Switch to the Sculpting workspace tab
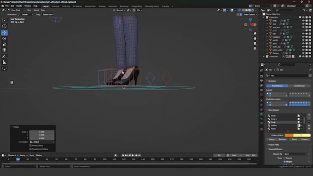Screen dimensions: 313x176 [x=66, y=6]
